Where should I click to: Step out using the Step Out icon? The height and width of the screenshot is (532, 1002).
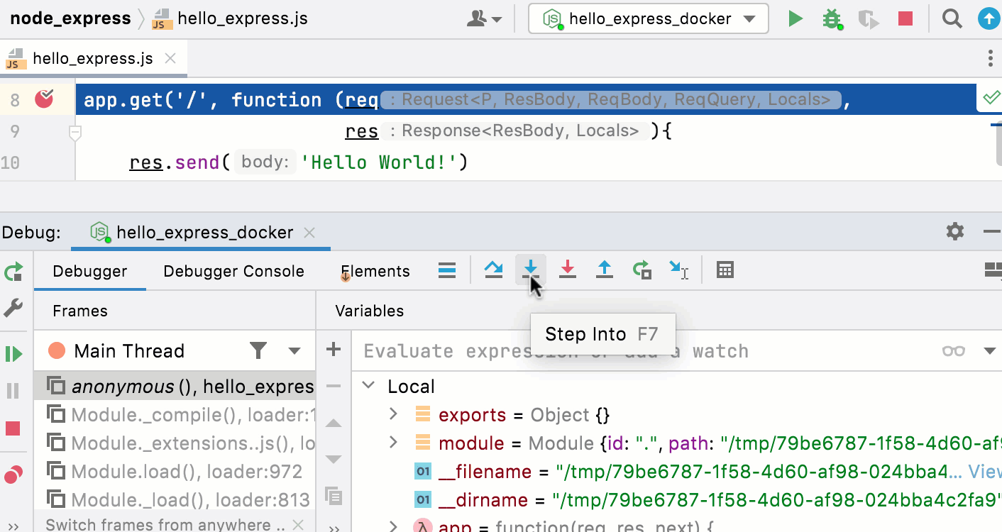604,270
